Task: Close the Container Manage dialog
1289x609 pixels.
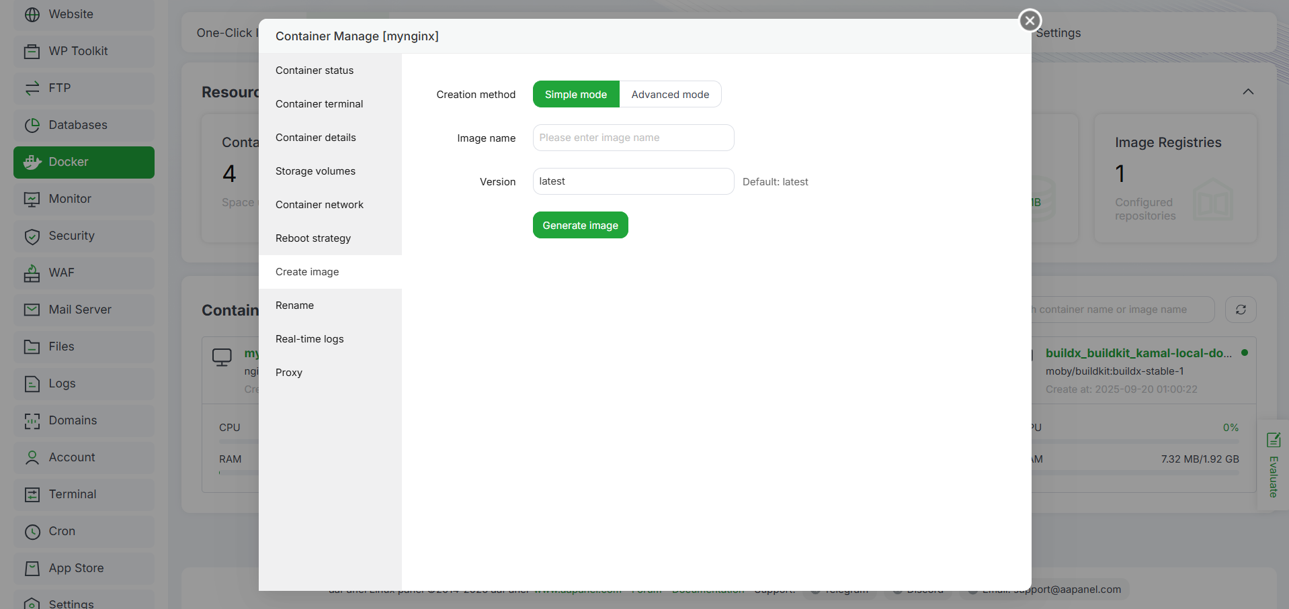Action: point(1030,20)
